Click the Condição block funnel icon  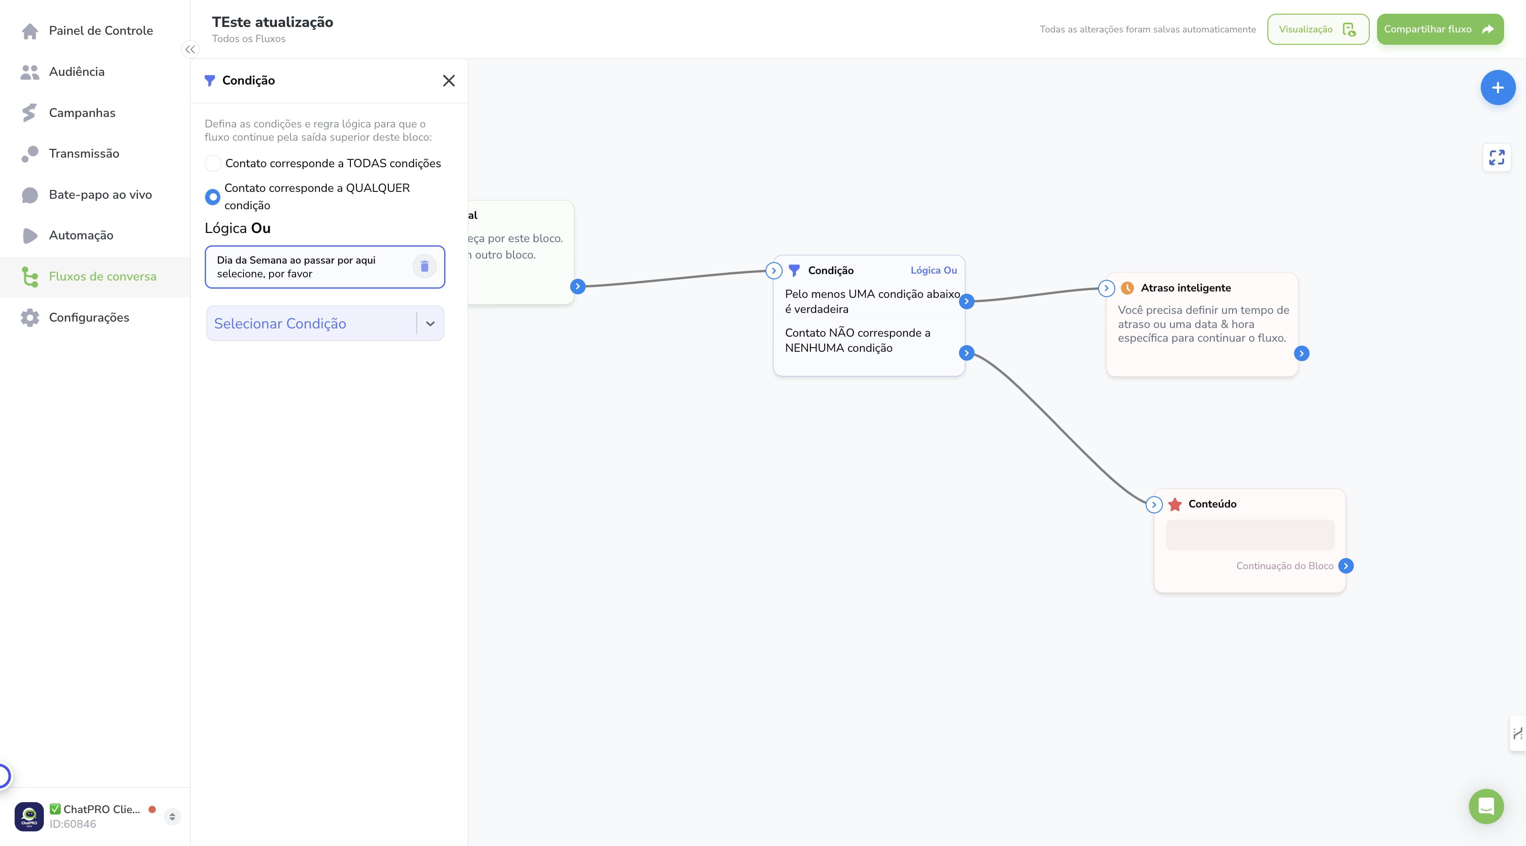click(795, 271)
